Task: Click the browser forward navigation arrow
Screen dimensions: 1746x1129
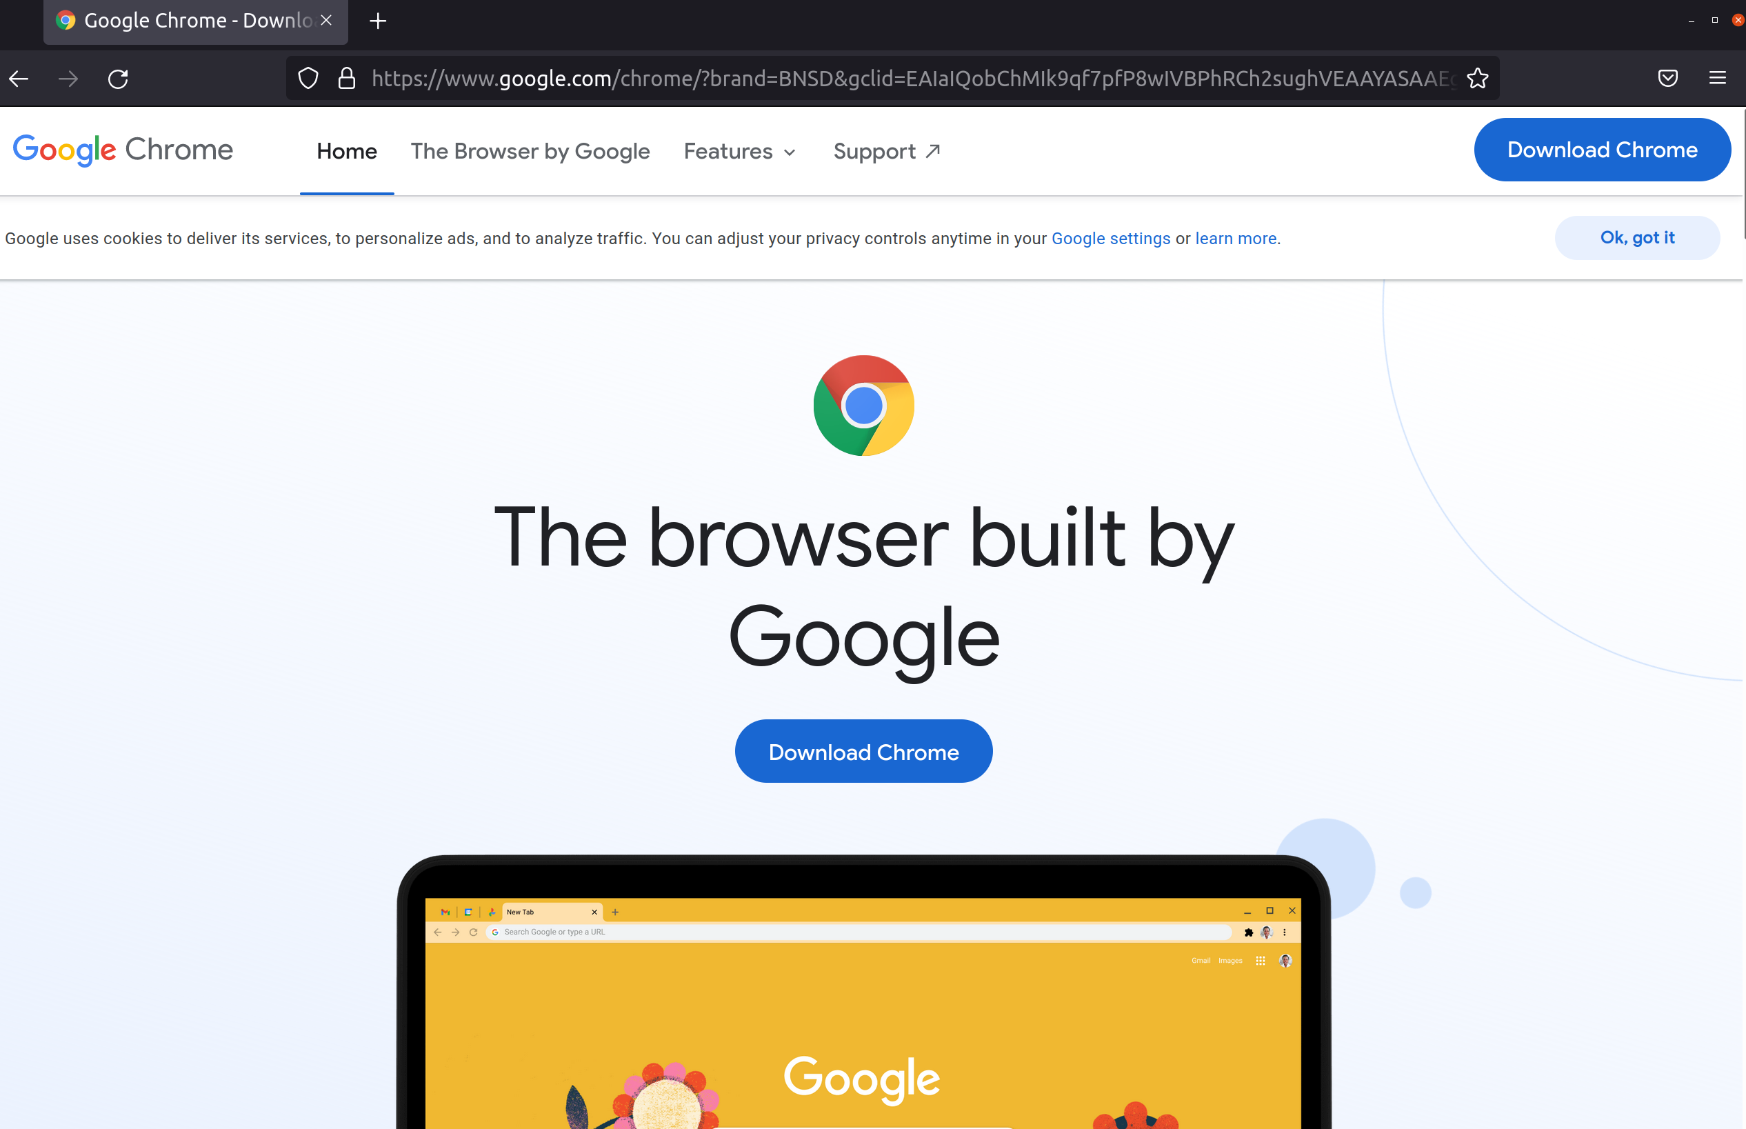Action: [x=69, y=79]
